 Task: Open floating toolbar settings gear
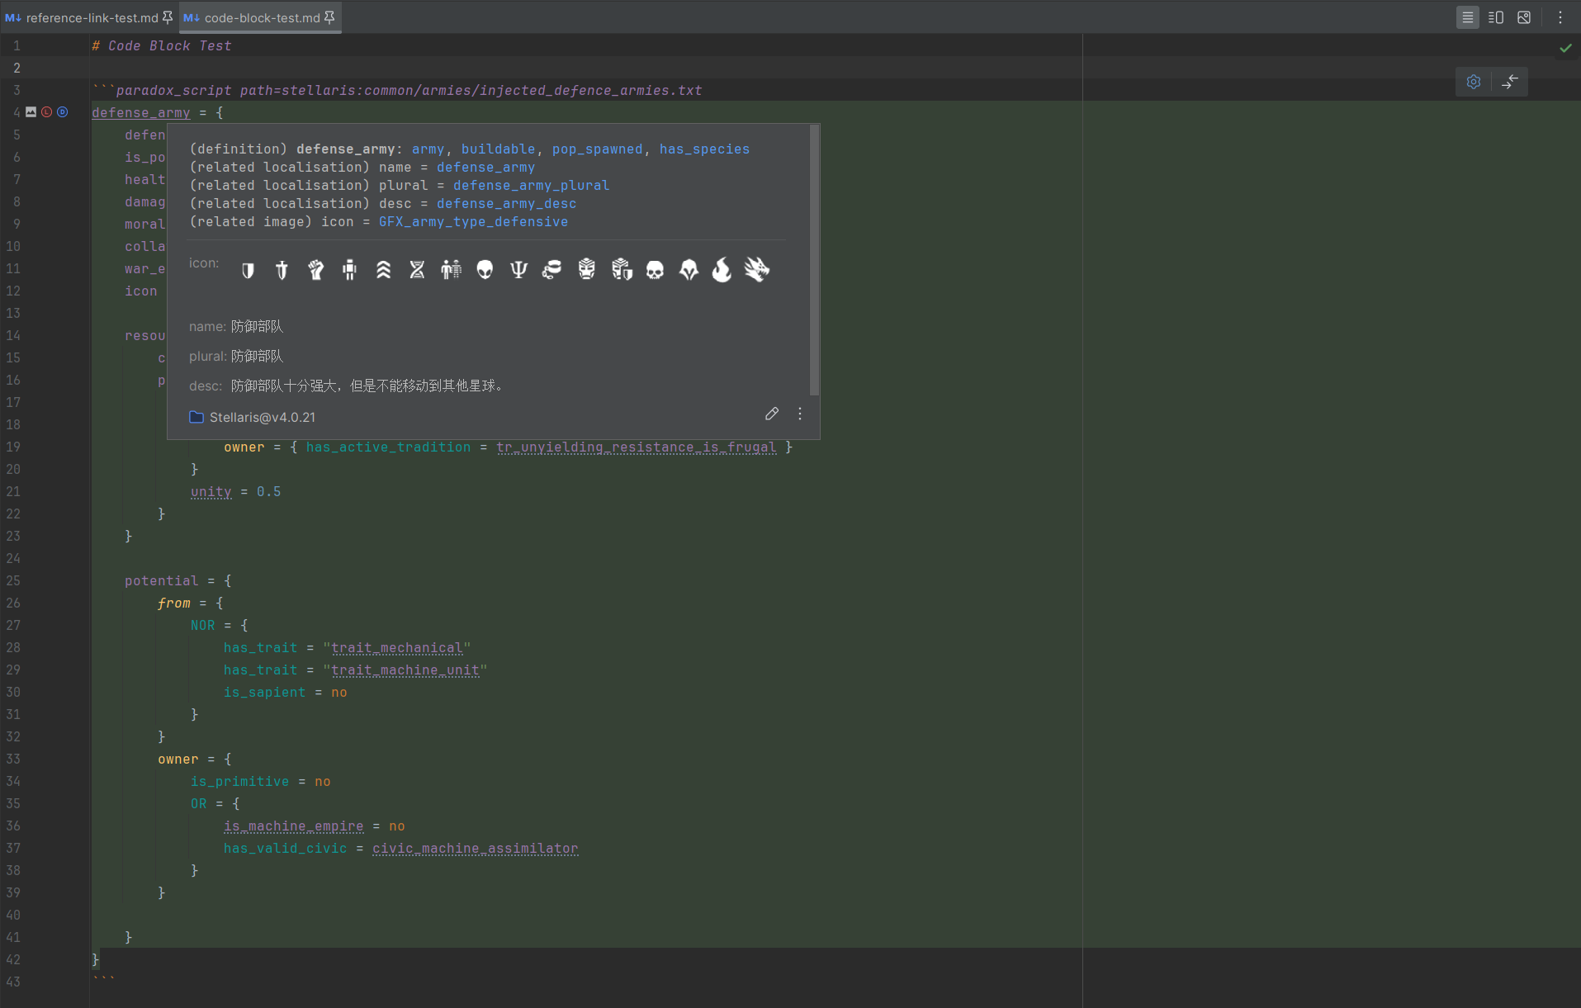pyautogui.click(x=1474, y=82)
